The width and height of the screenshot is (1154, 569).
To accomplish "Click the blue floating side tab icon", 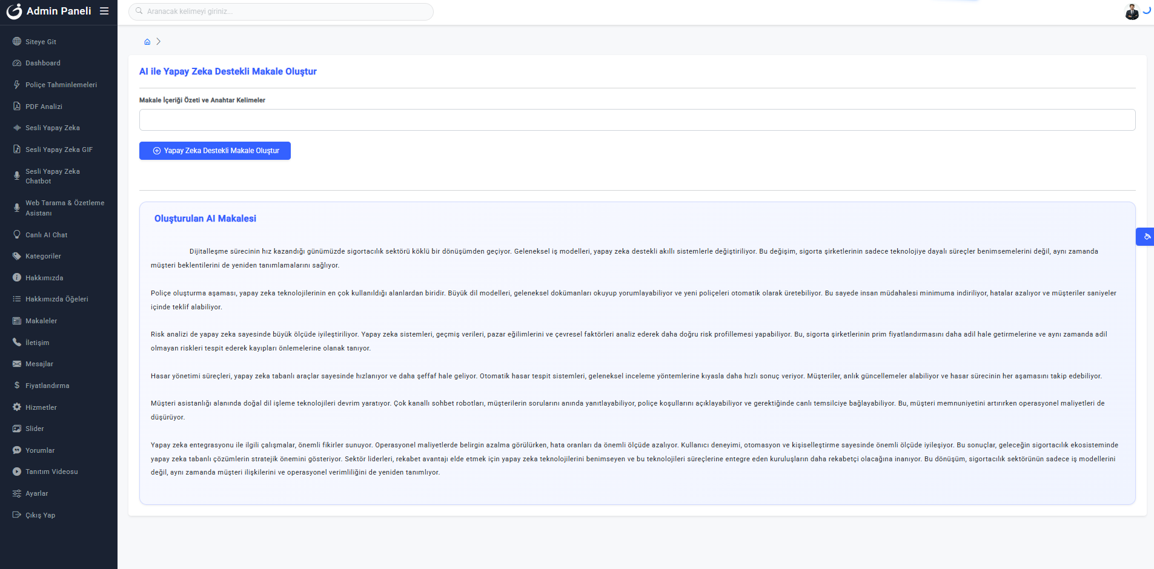I will coord(1146,237).
